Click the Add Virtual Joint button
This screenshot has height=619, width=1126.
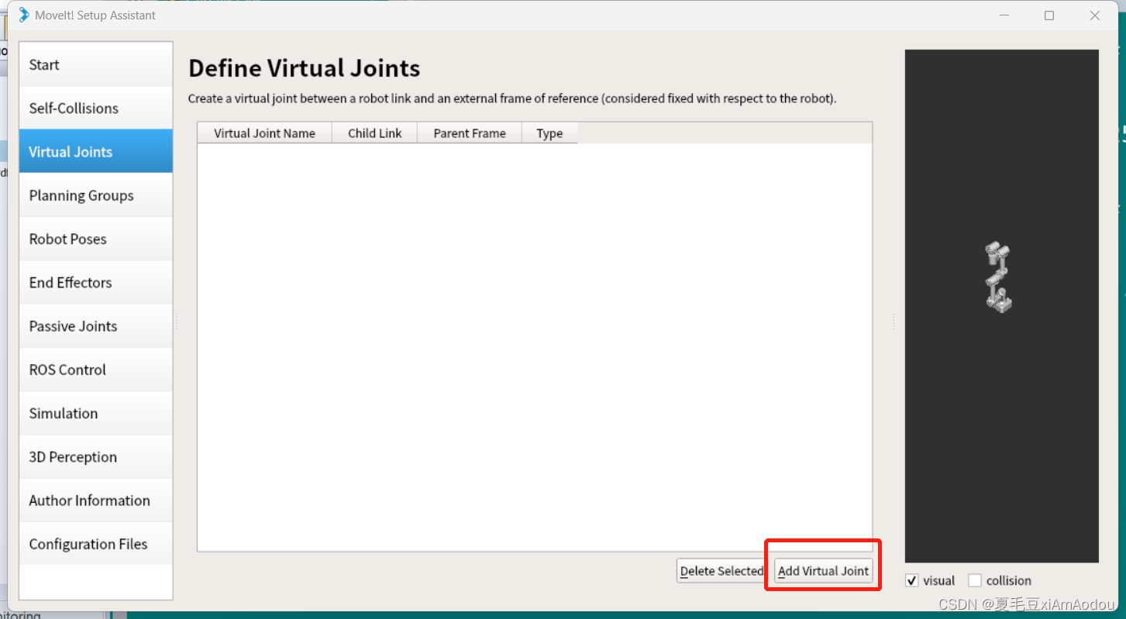point(823,571)
